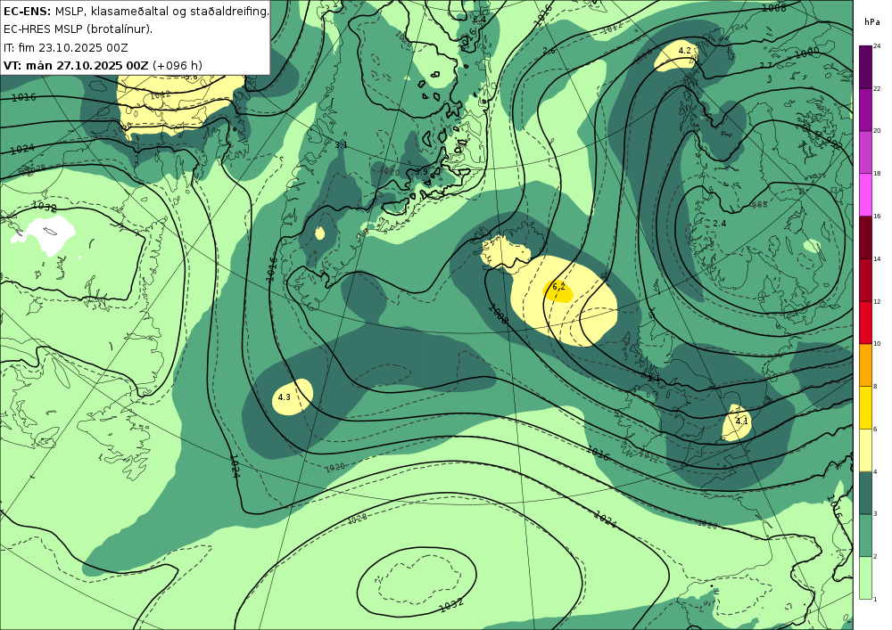Click the legend tick label '24'
This screenshot has width=892, height=630.
point(877,46)
